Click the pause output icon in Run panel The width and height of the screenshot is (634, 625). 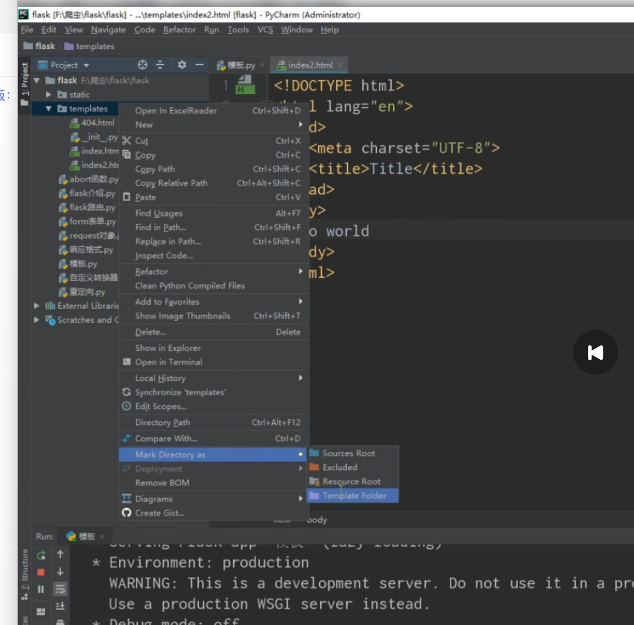point(41,589)
